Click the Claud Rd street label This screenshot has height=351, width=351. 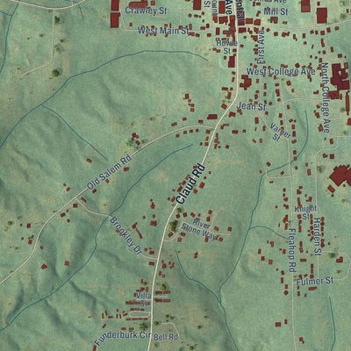click(x=191, y=184)
